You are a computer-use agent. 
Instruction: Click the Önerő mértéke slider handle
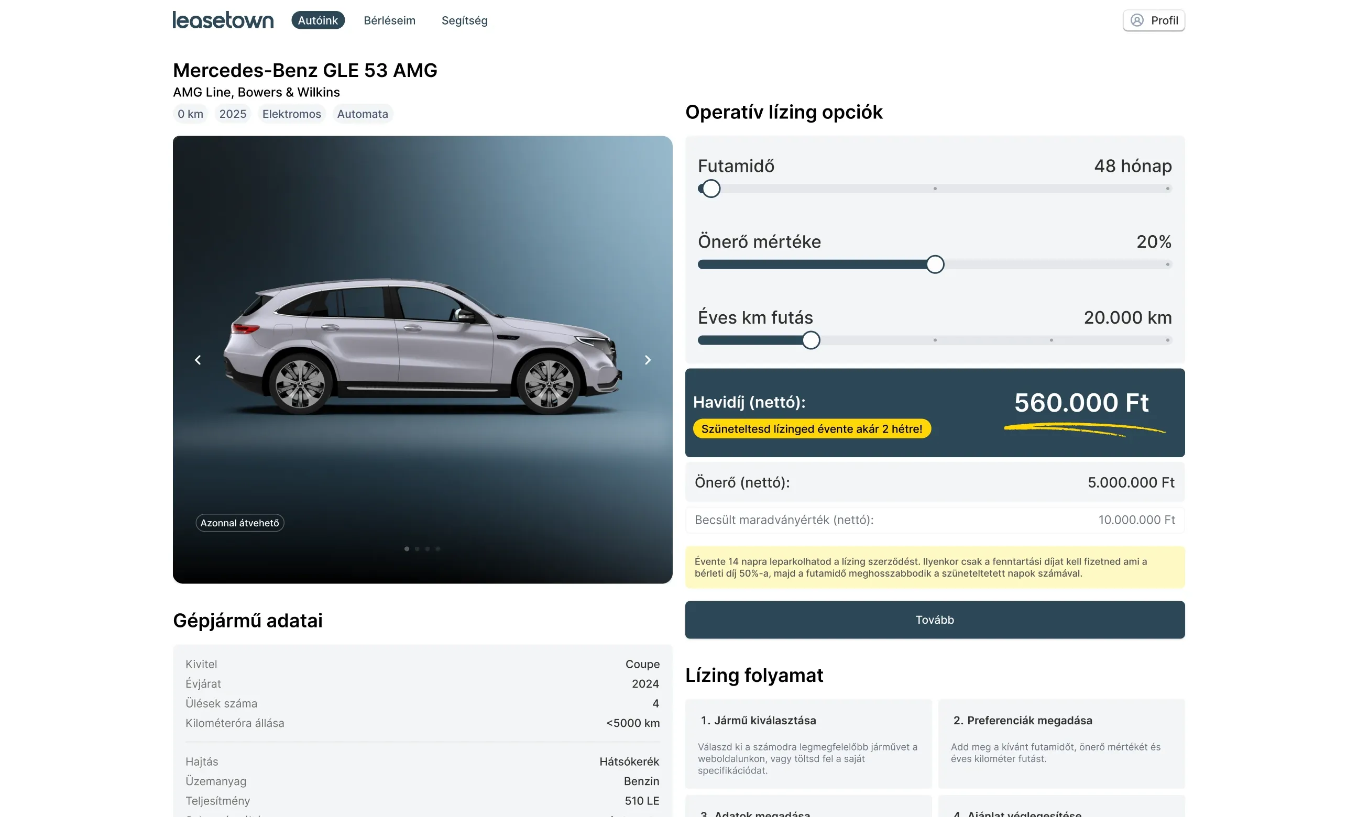935,265
